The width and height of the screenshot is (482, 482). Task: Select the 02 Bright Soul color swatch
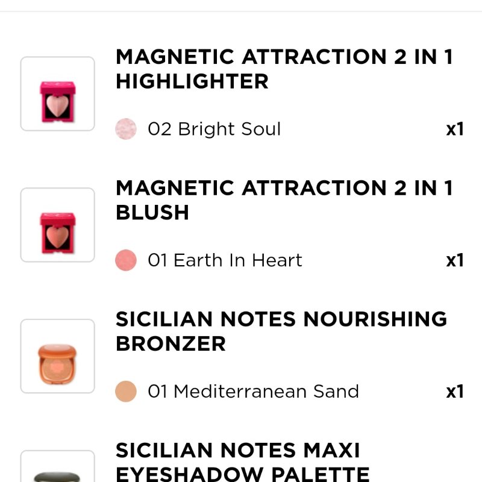126,129
